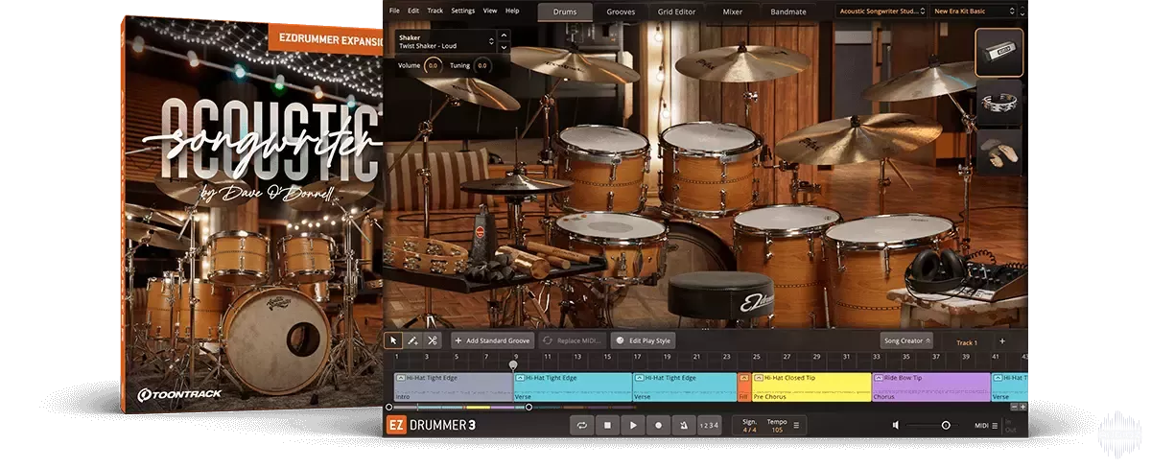Expand the Intro block articulation arrow
Screen dimensions: 1151x468
(400, 378)
